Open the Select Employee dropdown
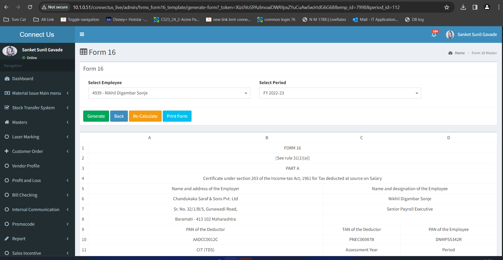503x260 pixels. 169,93
